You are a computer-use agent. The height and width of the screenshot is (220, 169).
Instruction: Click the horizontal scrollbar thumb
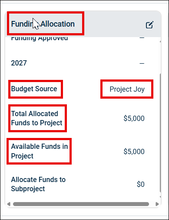click(81, 204)
